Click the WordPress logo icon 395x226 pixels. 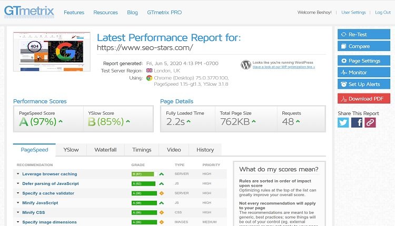pyautogui.click(x=246, y=65)
